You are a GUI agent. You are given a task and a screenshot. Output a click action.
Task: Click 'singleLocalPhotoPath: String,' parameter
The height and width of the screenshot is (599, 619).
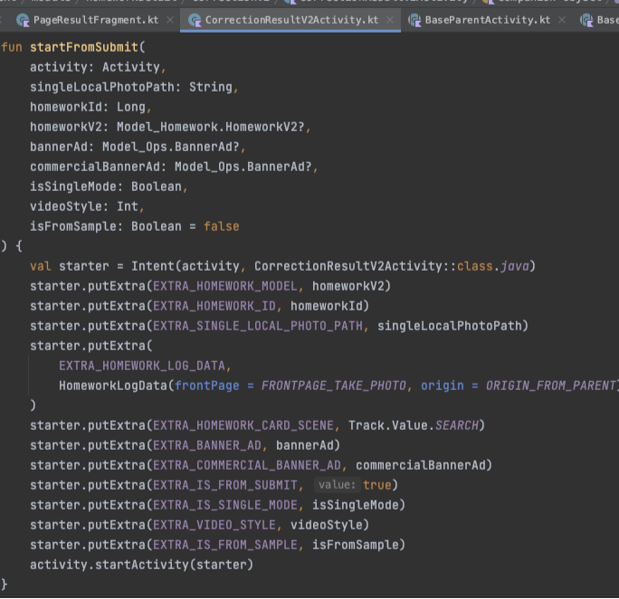pos(134,87)
